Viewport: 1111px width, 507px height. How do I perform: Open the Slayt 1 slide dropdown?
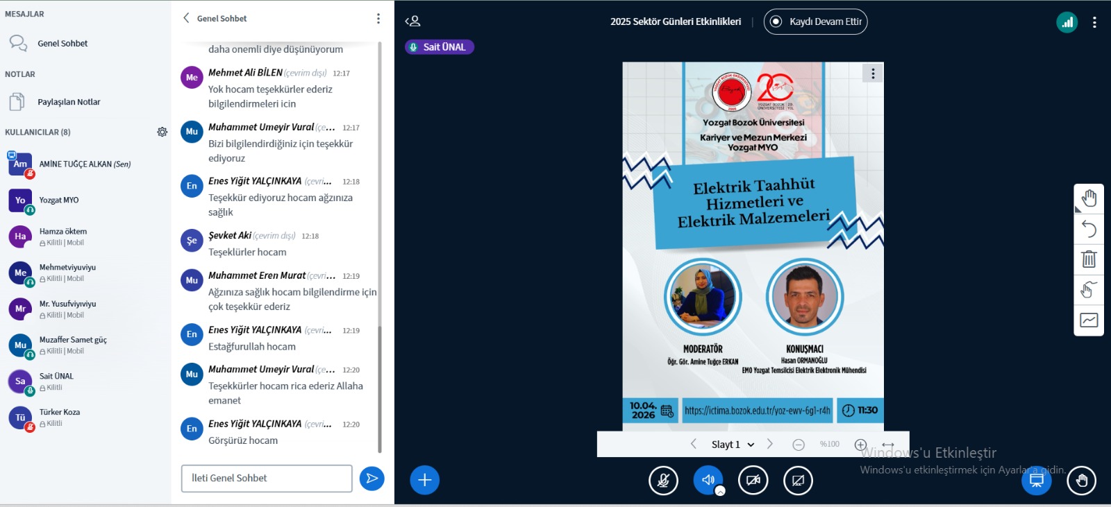(x=733, y=445)
